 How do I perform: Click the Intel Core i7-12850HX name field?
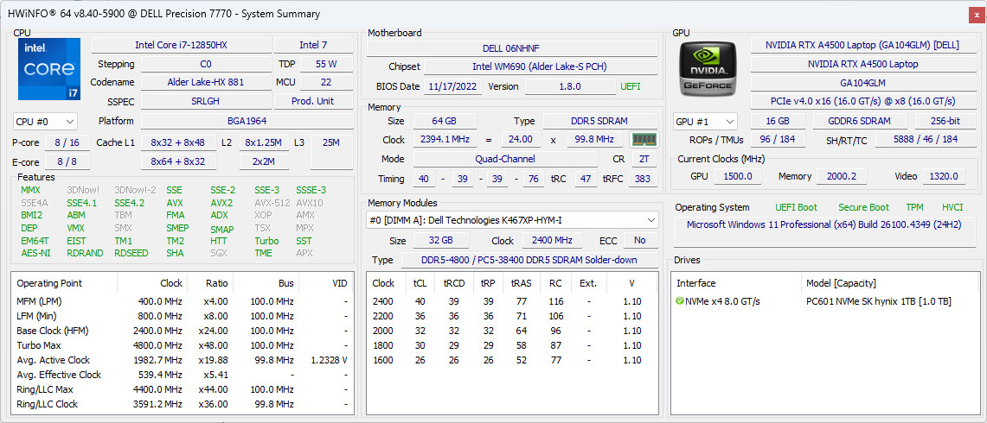[182, 45]
